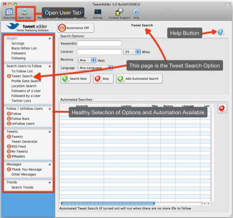Click the red remove automated search icon
Viewport: 233px width, 218px height.
[x=222, y=108]
